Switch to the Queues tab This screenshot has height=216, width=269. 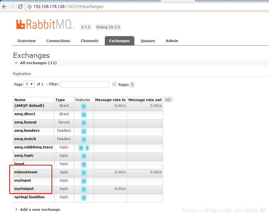click(x=148, y=41)
